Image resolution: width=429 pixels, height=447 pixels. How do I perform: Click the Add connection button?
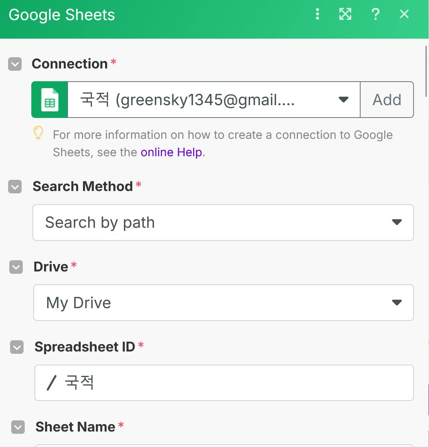(387, 99)
